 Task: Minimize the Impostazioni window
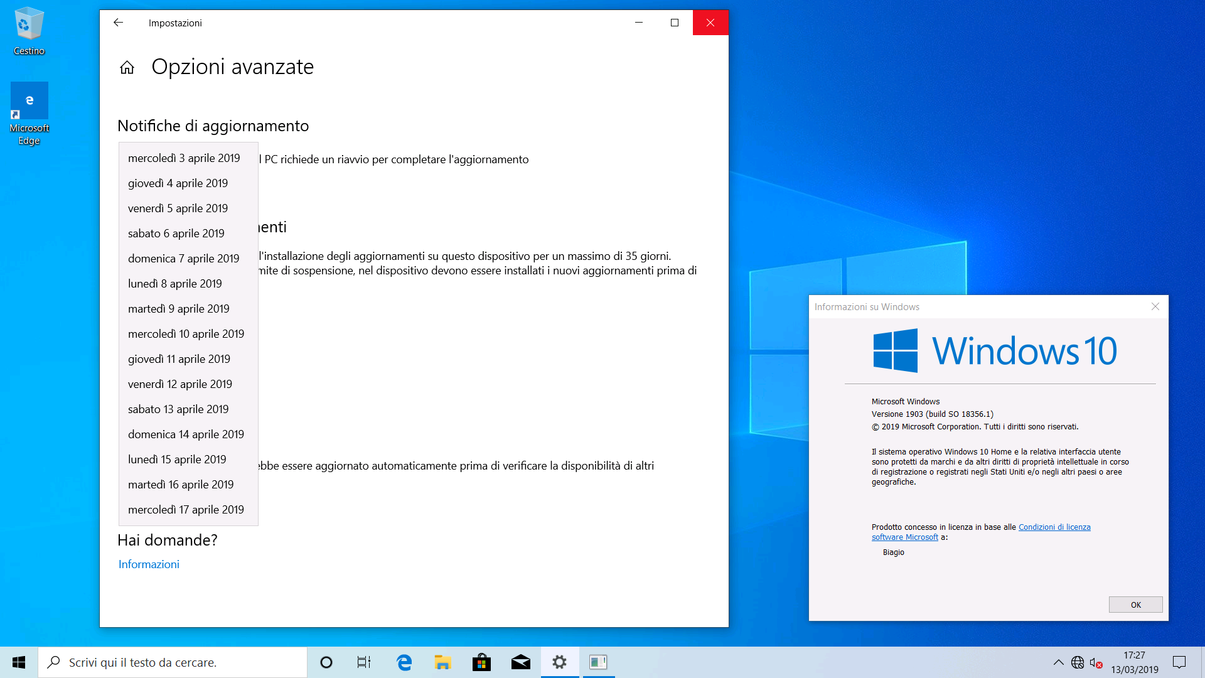(x=639, y=23)
